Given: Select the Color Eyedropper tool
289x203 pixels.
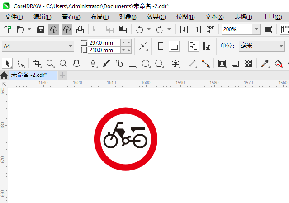Looking at the screenshot, I should pyautogui.click(x=265, y=64).
